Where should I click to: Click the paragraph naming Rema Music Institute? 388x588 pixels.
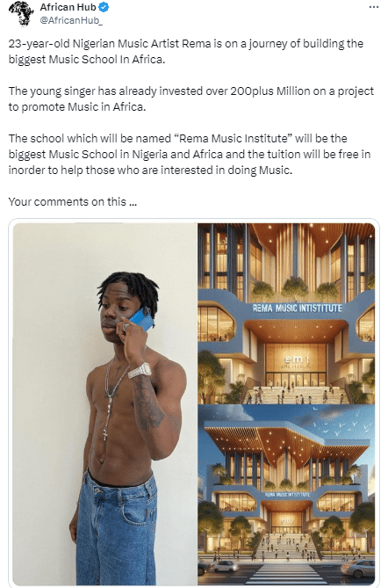coord(190,154)
